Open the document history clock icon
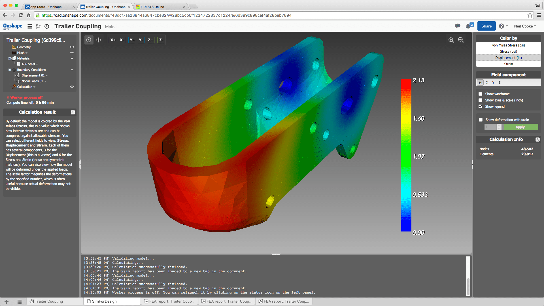 47,26
